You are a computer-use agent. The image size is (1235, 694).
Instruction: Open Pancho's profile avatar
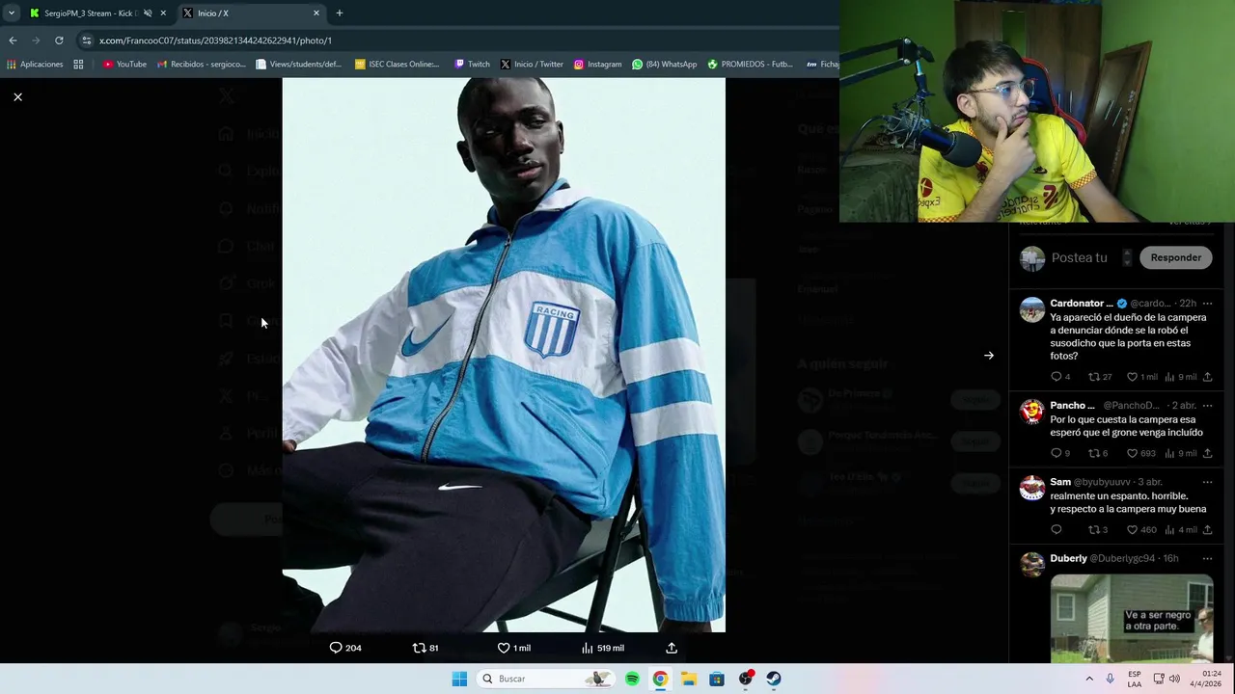click(x=1032, y=412)
